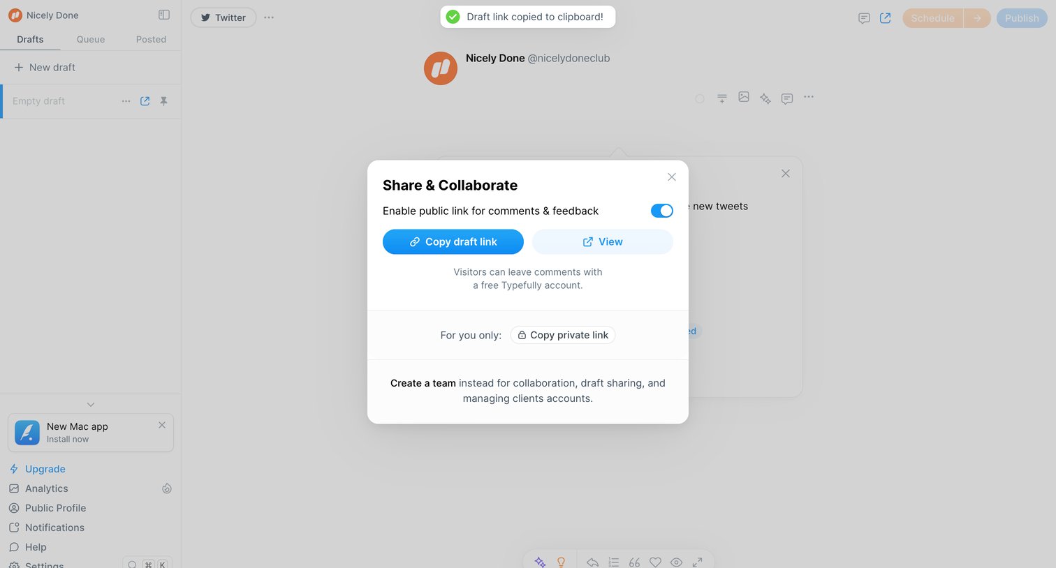This screenshot has height=568, width=1056.
Task: Click the reply arrow icon in bottom toolbar
Action: [x=592, y=562]
